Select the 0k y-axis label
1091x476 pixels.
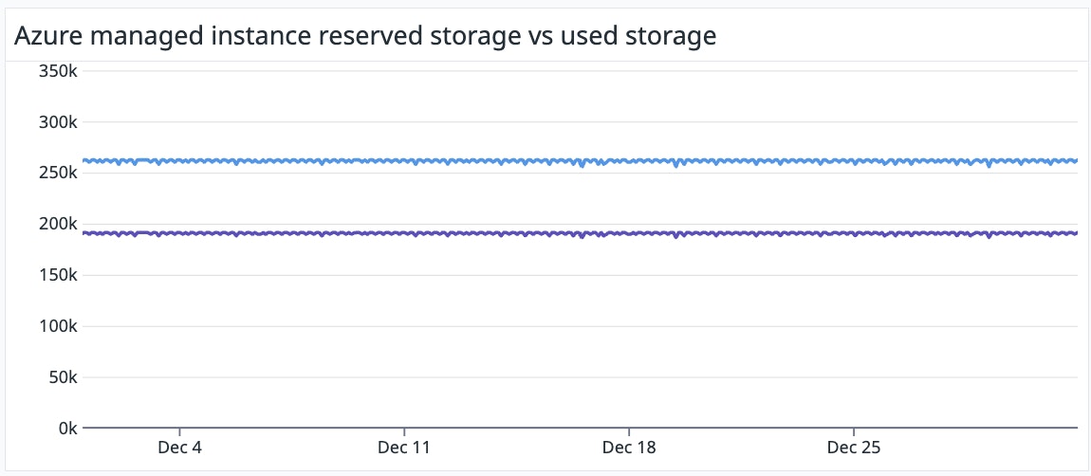[x=65, y=429]
